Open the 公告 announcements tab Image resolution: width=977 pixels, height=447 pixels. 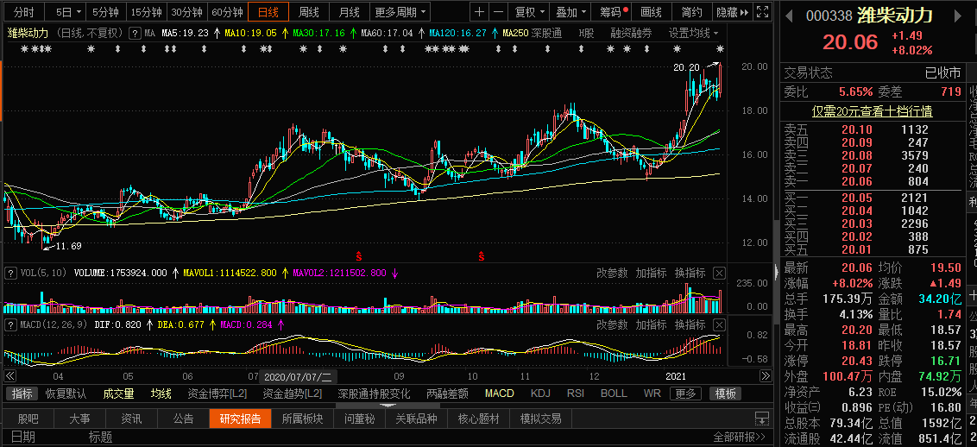[183, 419]
